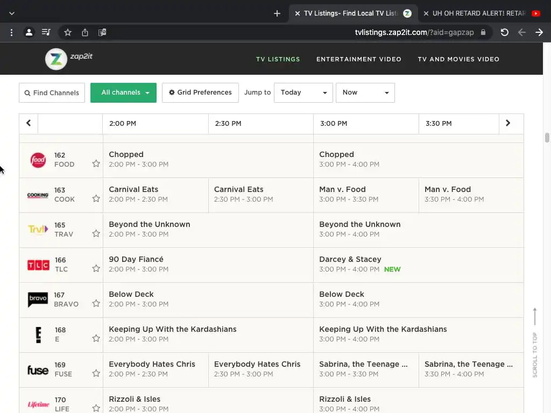The image size is (551, 413).
Task: Open the Today date dropdown
Action: (x=303, y=92)
